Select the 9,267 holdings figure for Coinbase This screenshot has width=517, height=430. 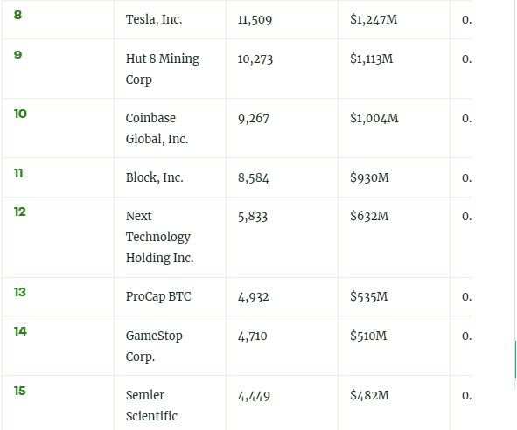click(x=254, y=119)
